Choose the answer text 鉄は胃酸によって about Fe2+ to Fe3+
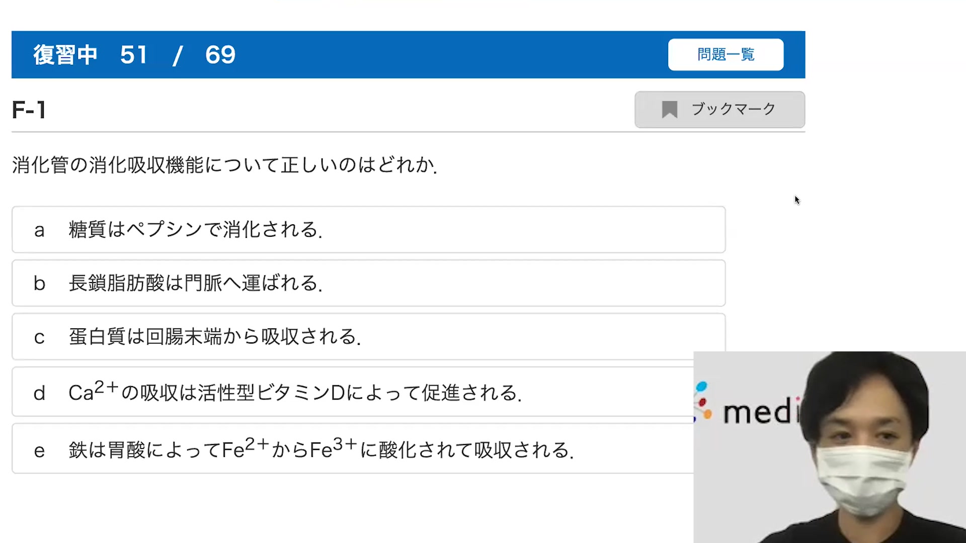Screen dimensions: 966x543 point(321,449)
